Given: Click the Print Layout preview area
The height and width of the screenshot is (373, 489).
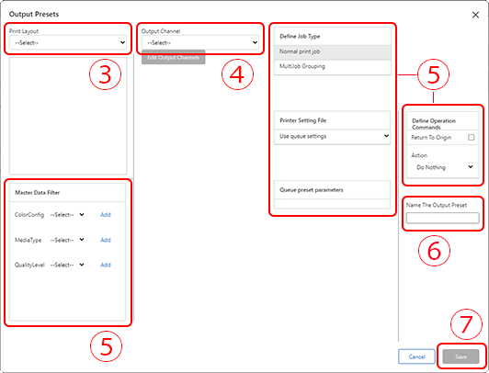Looking at the screenshot, I should click(x=68, y=116).
